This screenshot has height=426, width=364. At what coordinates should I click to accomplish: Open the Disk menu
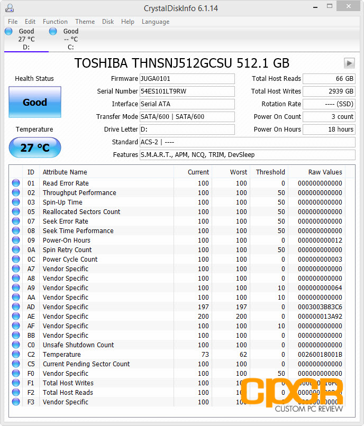[108, 22]
